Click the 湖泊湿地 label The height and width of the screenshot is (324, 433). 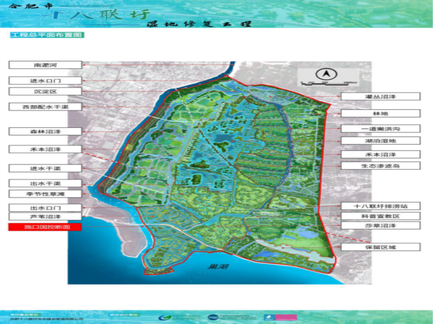click(x=380, y=141)
